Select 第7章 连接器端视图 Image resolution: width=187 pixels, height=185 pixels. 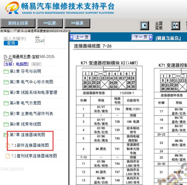pyautogui.click(x=27, y=135)
